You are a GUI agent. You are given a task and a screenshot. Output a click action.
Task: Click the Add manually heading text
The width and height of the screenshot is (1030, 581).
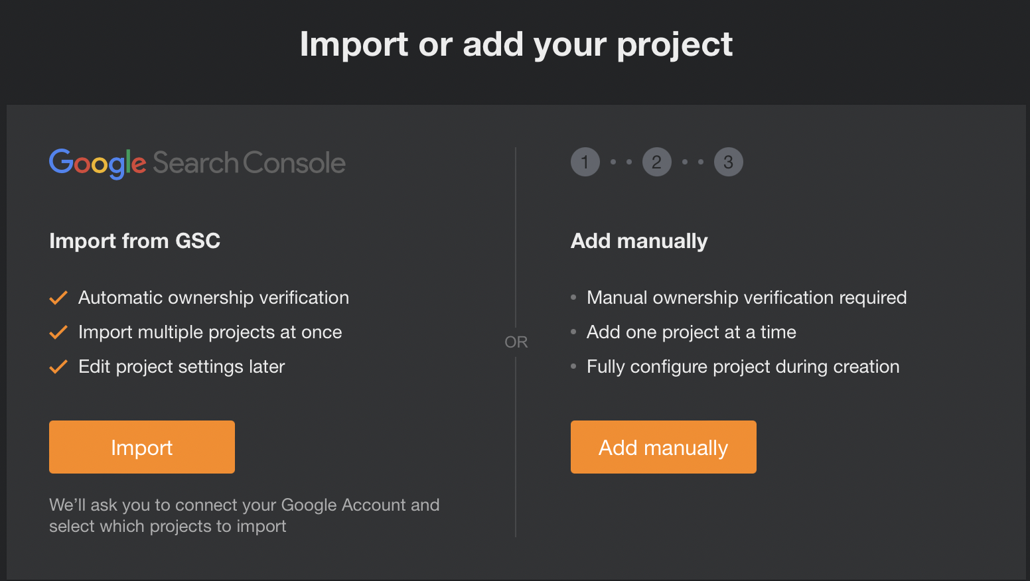click(639, 241)
